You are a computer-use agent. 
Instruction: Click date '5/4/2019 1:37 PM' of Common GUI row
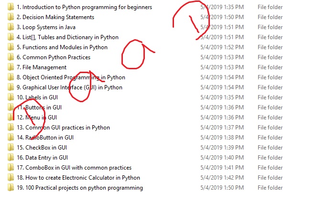tap(222, 128)
